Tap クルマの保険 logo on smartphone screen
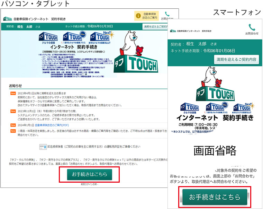This screenshot has width=263, height=209. (190, 108)
